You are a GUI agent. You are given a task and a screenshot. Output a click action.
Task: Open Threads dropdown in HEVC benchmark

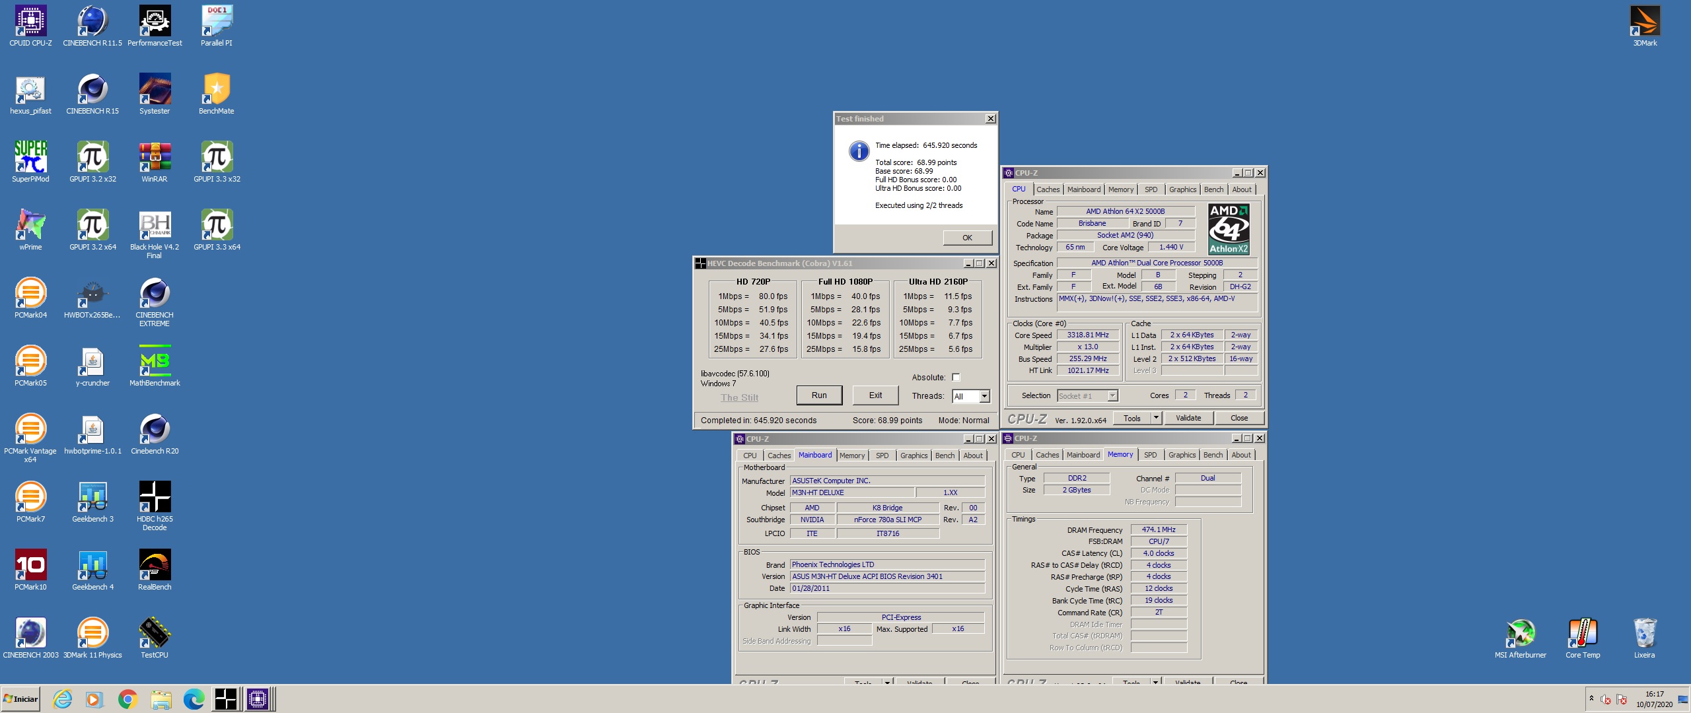click(x=984, y=396)
